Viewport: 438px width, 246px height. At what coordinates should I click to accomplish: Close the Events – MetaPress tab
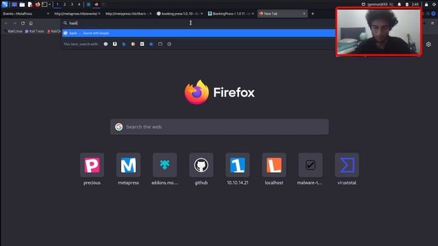[48, 14]
